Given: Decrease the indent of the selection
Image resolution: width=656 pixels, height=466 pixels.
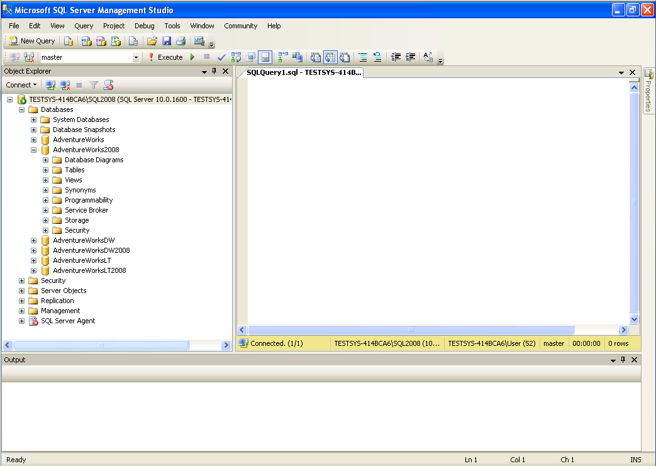Looking at the screenshot, I should click(x=396, y=57).
